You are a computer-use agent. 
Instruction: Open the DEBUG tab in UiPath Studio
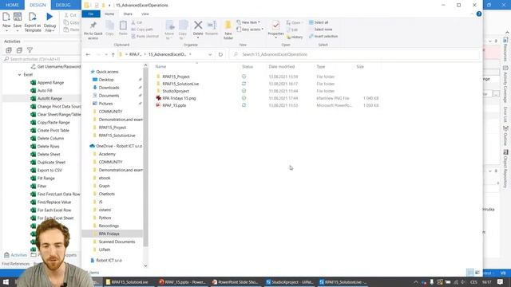pos(63,5)
